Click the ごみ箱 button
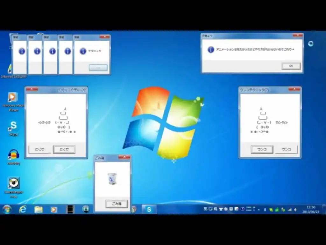326x245 pixels. (x=117, y=204)
